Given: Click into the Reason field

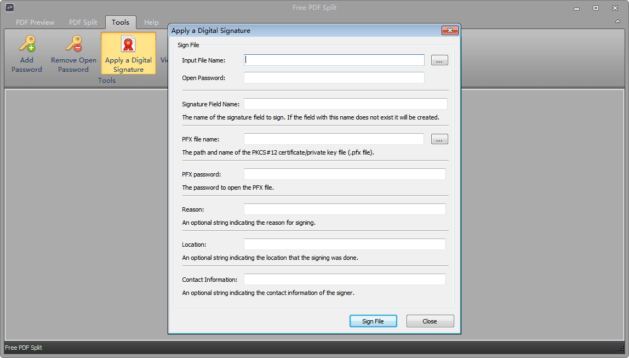Looking at the screenshot, I should pyautogui.click(x=345, y=209).
